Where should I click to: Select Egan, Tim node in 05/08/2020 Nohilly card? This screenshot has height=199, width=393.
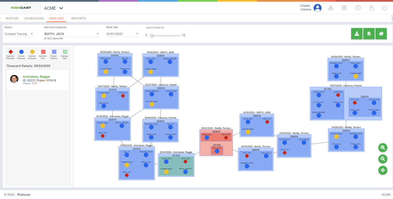(x=125, y=61)
